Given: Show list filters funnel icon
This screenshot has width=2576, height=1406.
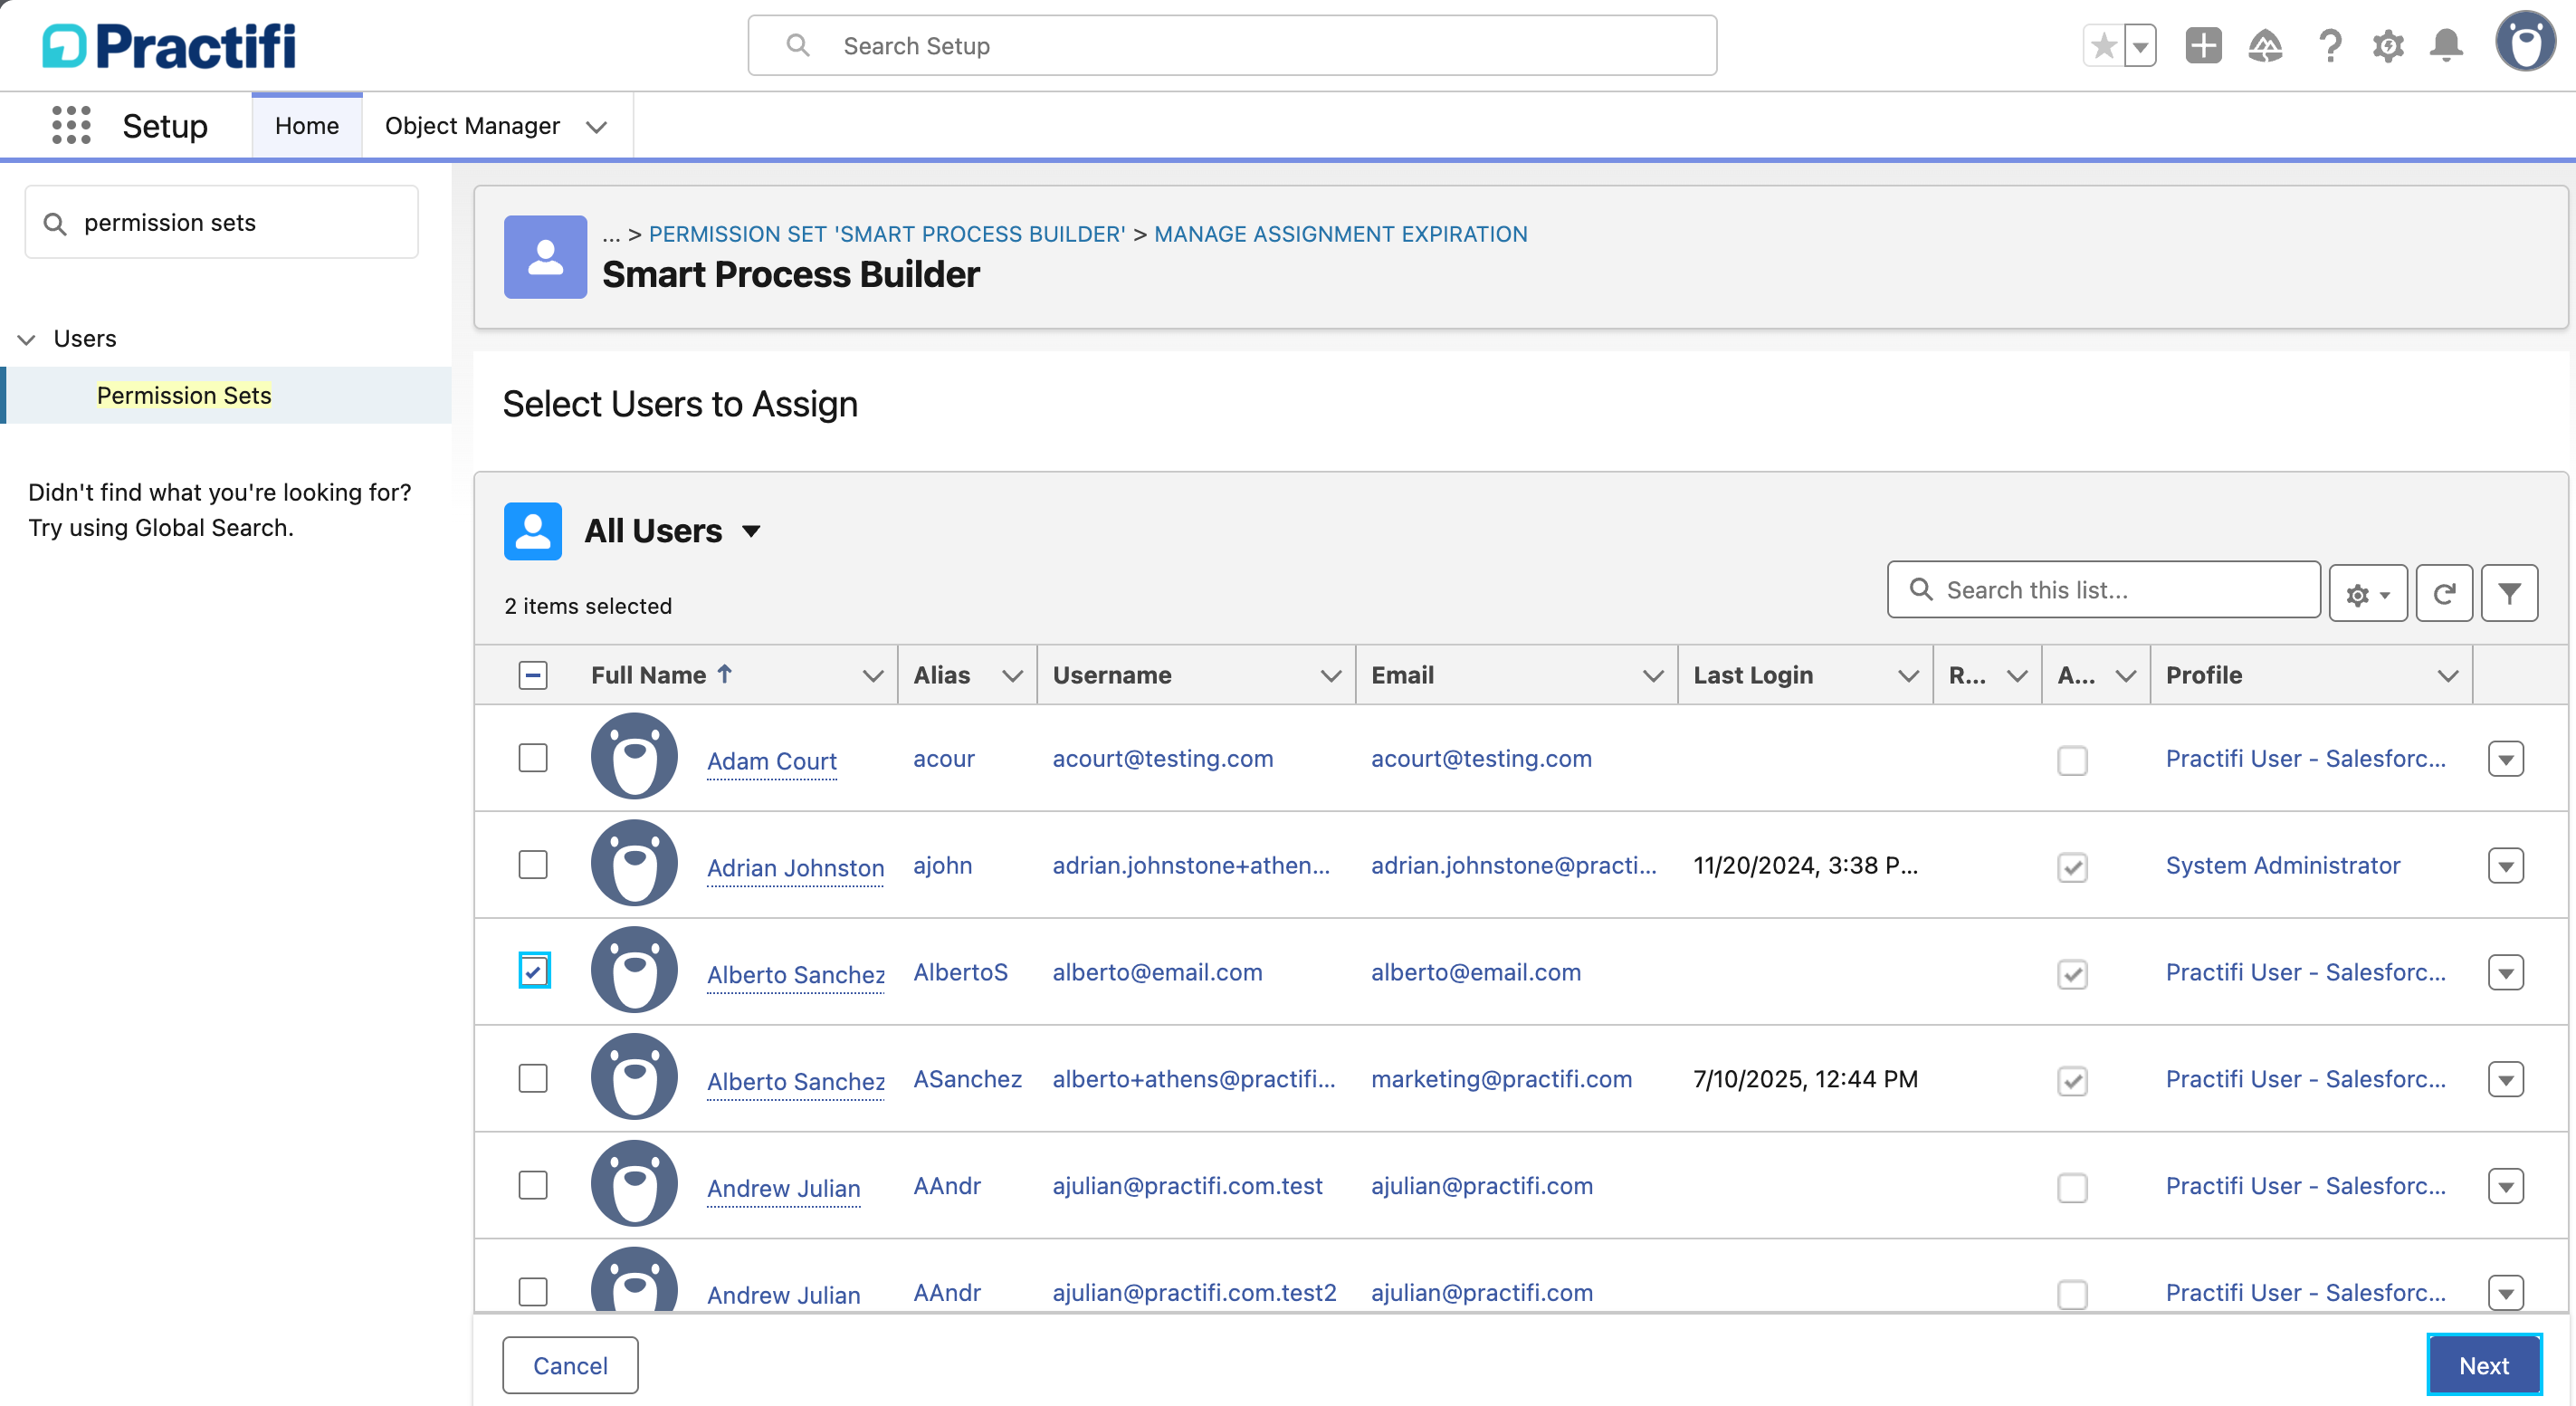Looking at the screenshot, I should (x=2509, y=594).
